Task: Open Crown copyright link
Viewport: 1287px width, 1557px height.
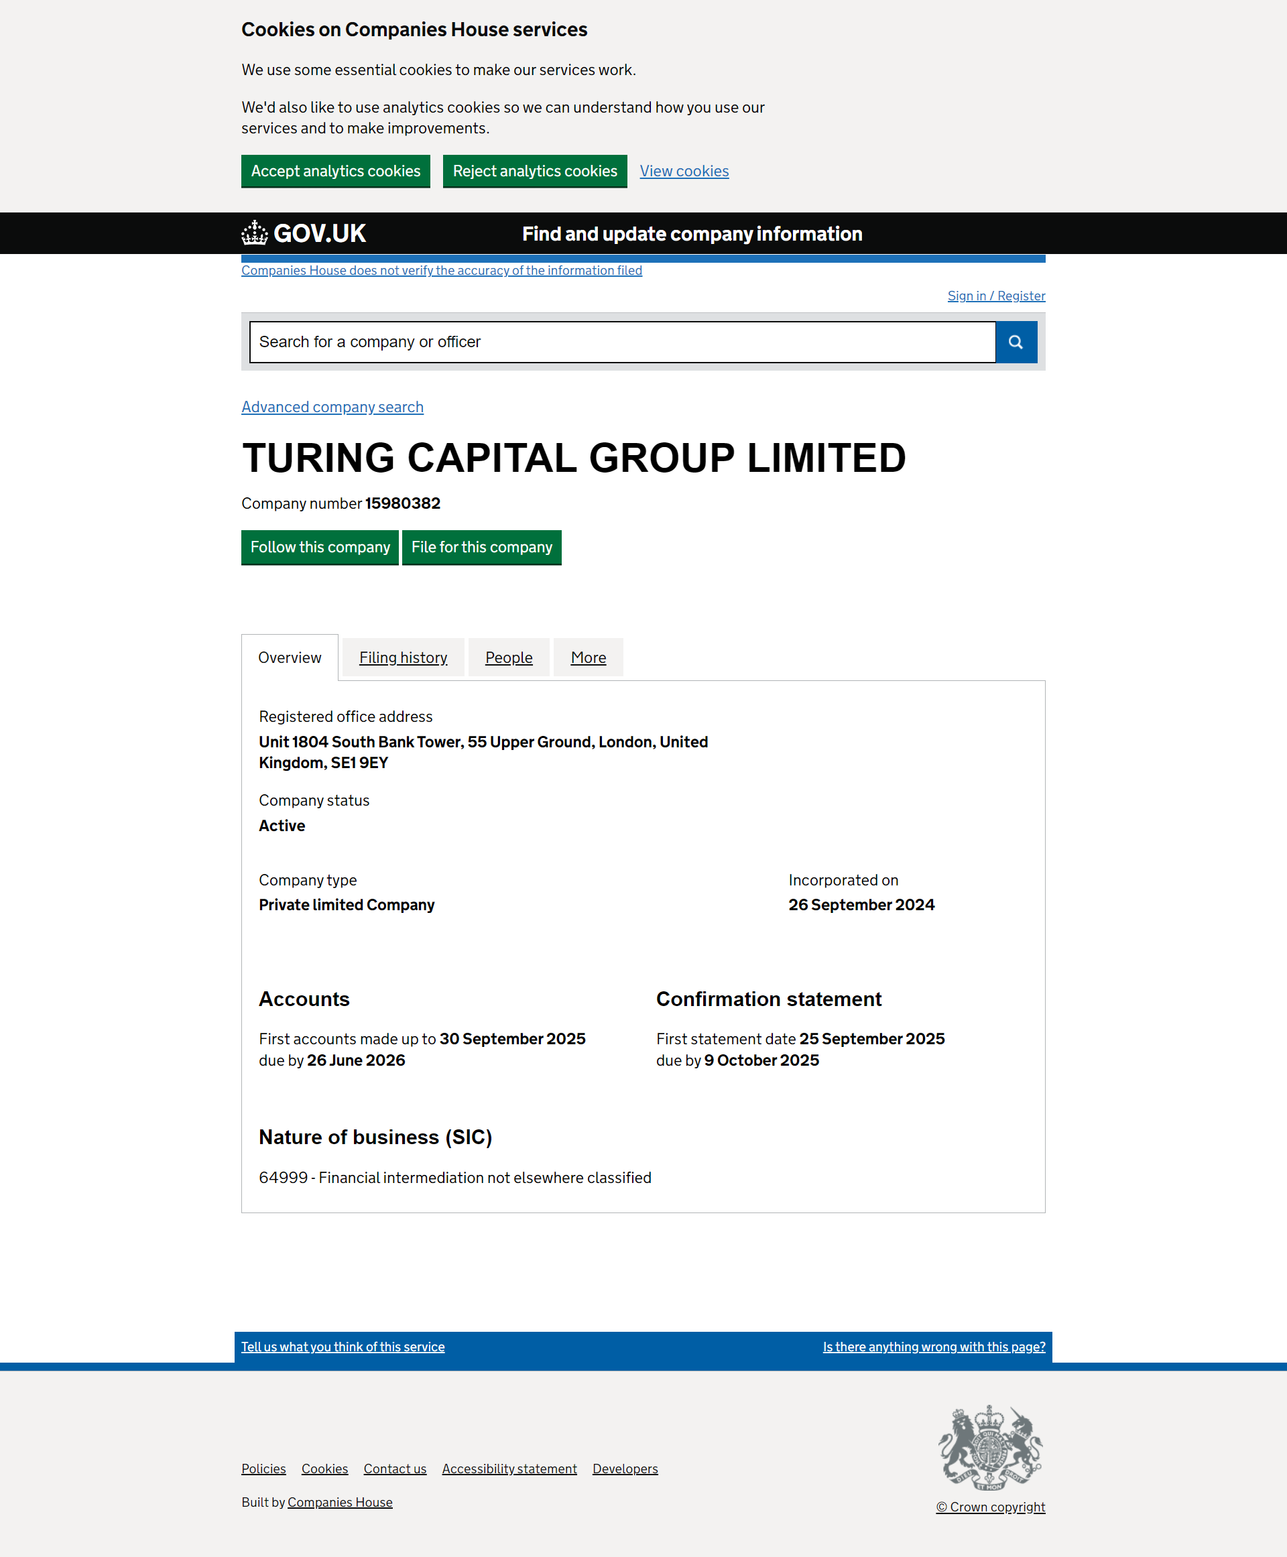Action: [991, 1507]
